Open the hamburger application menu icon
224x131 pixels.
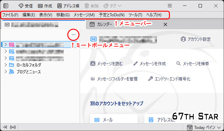pyautogui.click(x=170, y=6)
